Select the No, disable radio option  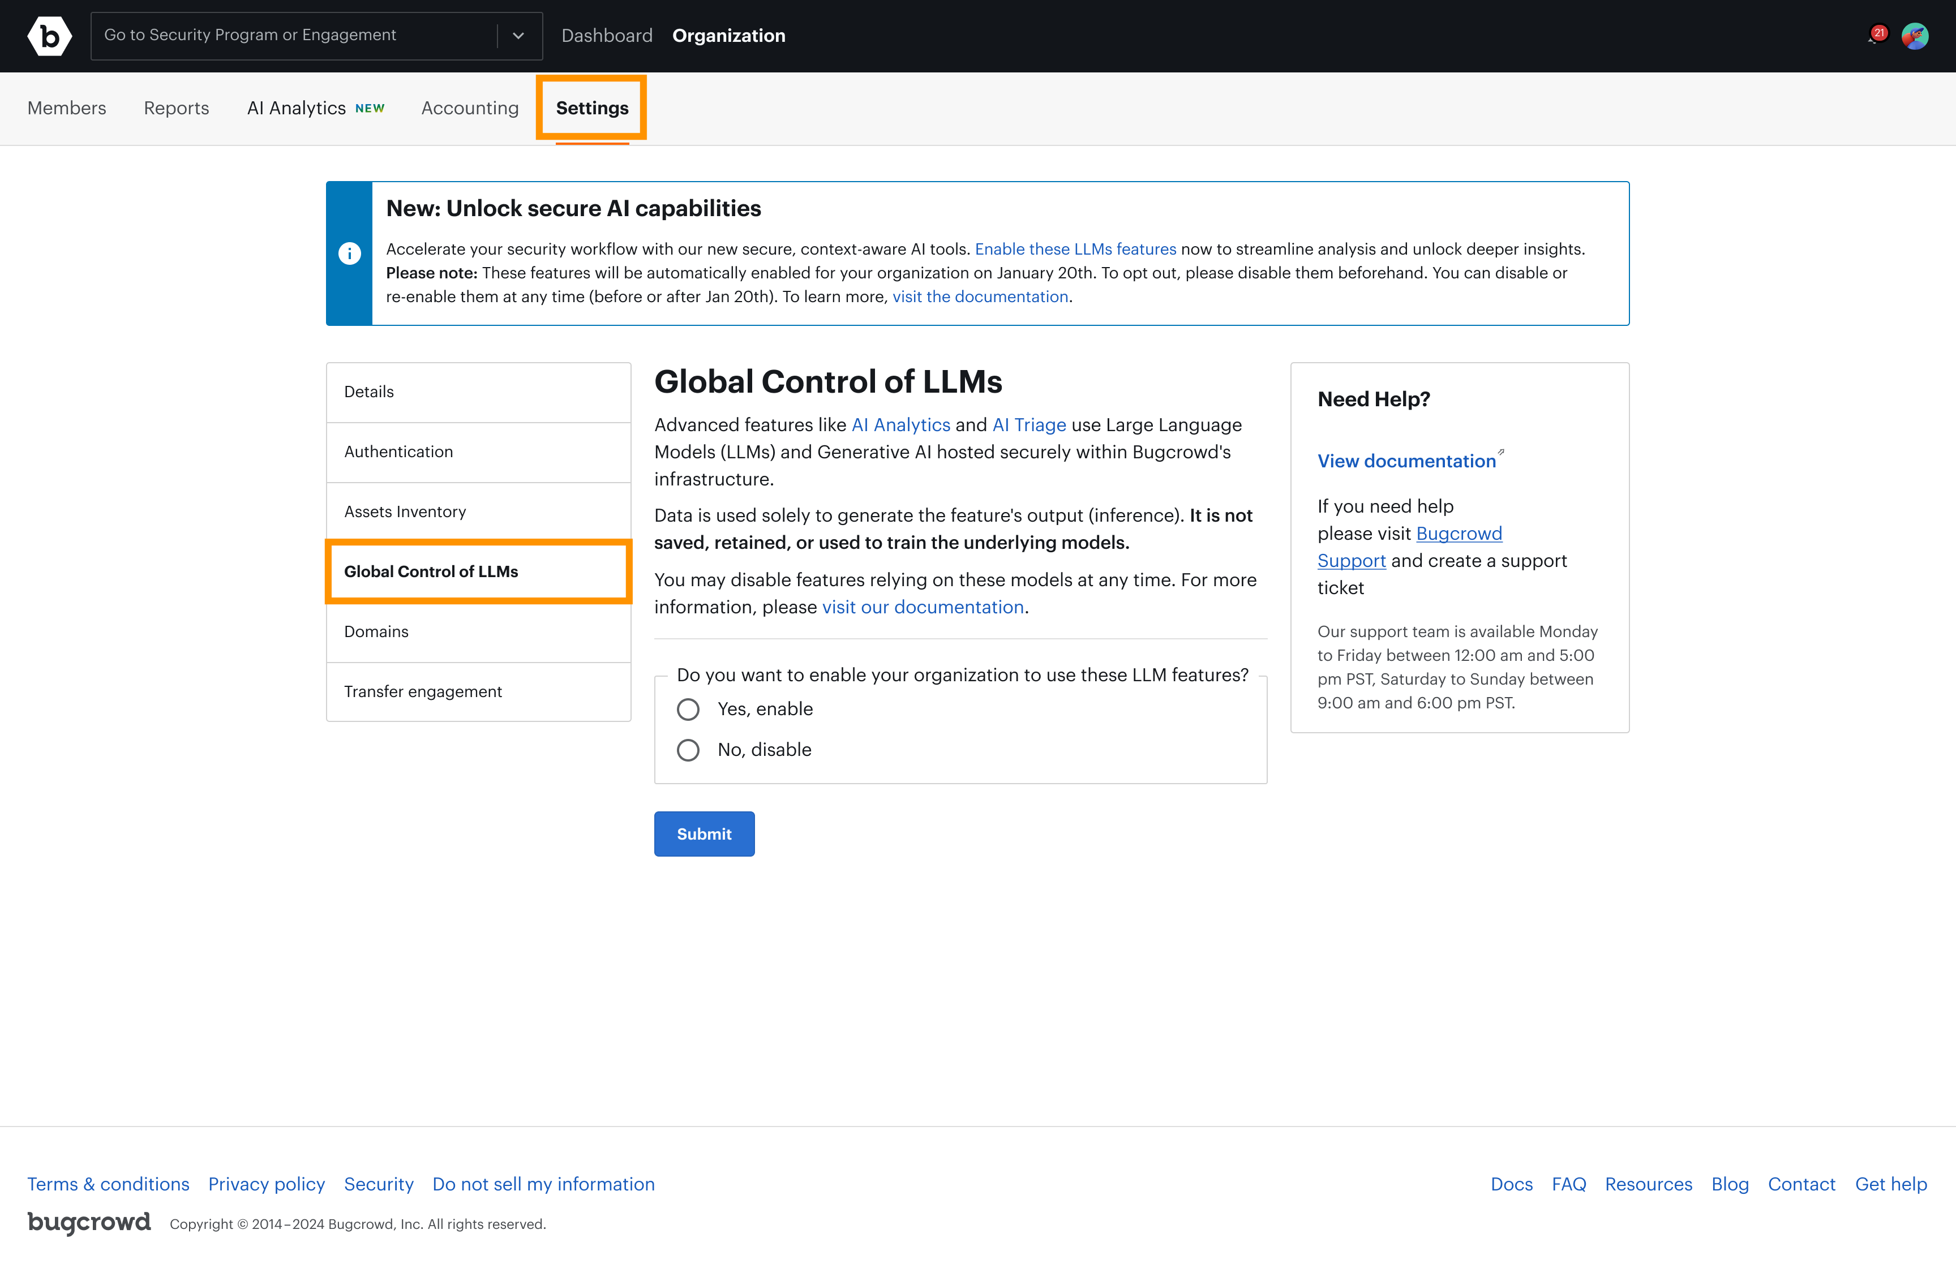pyautogui.click(x=688, y=749)
